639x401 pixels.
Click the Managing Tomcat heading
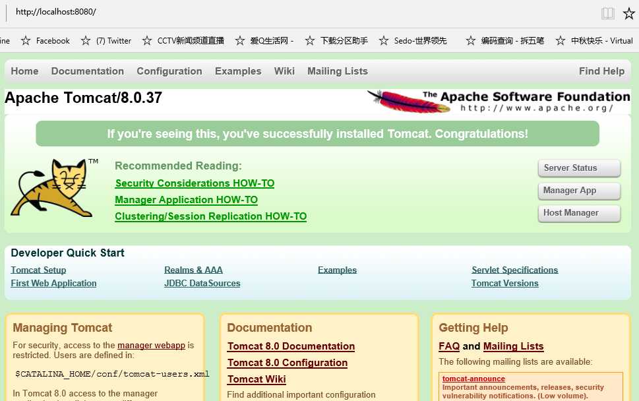63,328
